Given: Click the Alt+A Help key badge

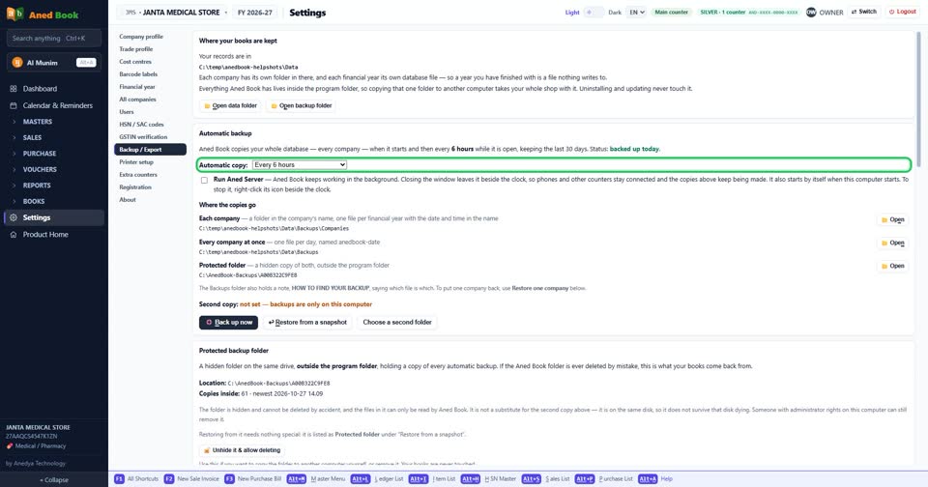Looking at the screenshot, I should (x=648, y=478).
